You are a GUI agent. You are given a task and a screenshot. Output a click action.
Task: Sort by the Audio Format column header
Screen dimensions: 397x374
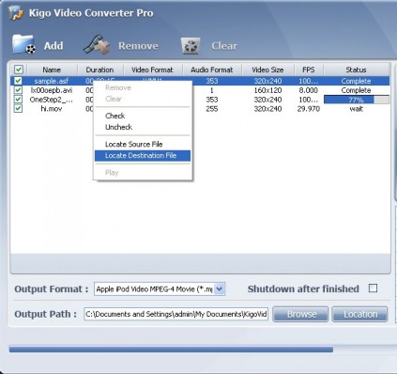[212, 70]
